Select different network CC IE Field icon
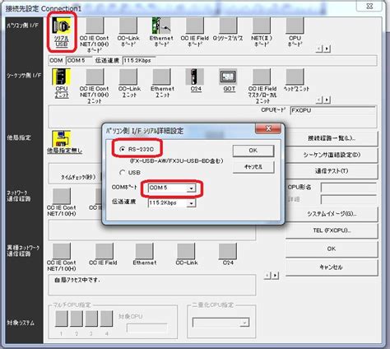 (104, 251)
